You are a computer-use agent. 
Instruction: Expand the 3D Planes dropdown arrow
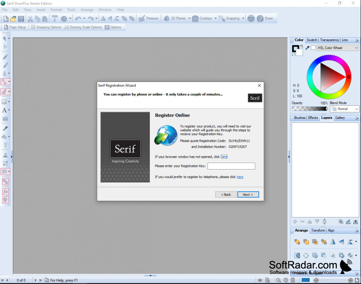pos(189,18)
